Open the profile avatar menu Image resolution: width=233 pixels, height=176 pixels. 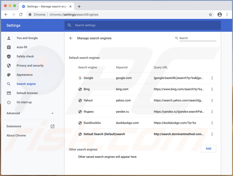point(220,14)
